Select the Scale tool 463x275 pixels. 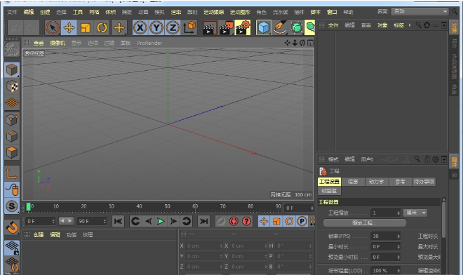[x=86, y=28]
